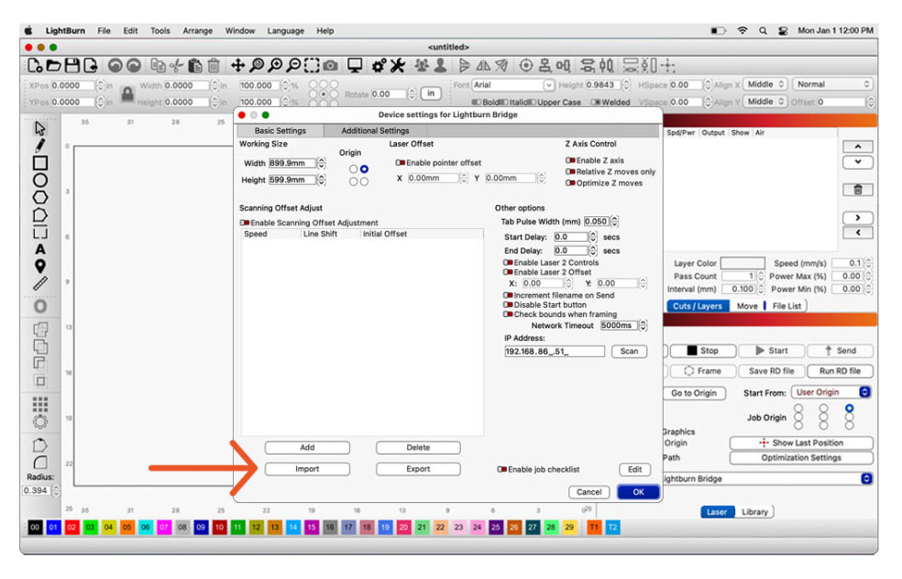This screenshot has height=579, width=902.
Task: Select the Ellipse tool
Action: click(39, 180)
